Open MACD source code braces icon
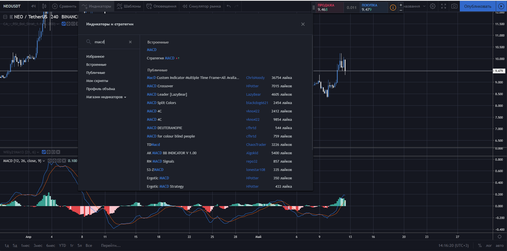The image size is (507, 251). tap(59, 161)
